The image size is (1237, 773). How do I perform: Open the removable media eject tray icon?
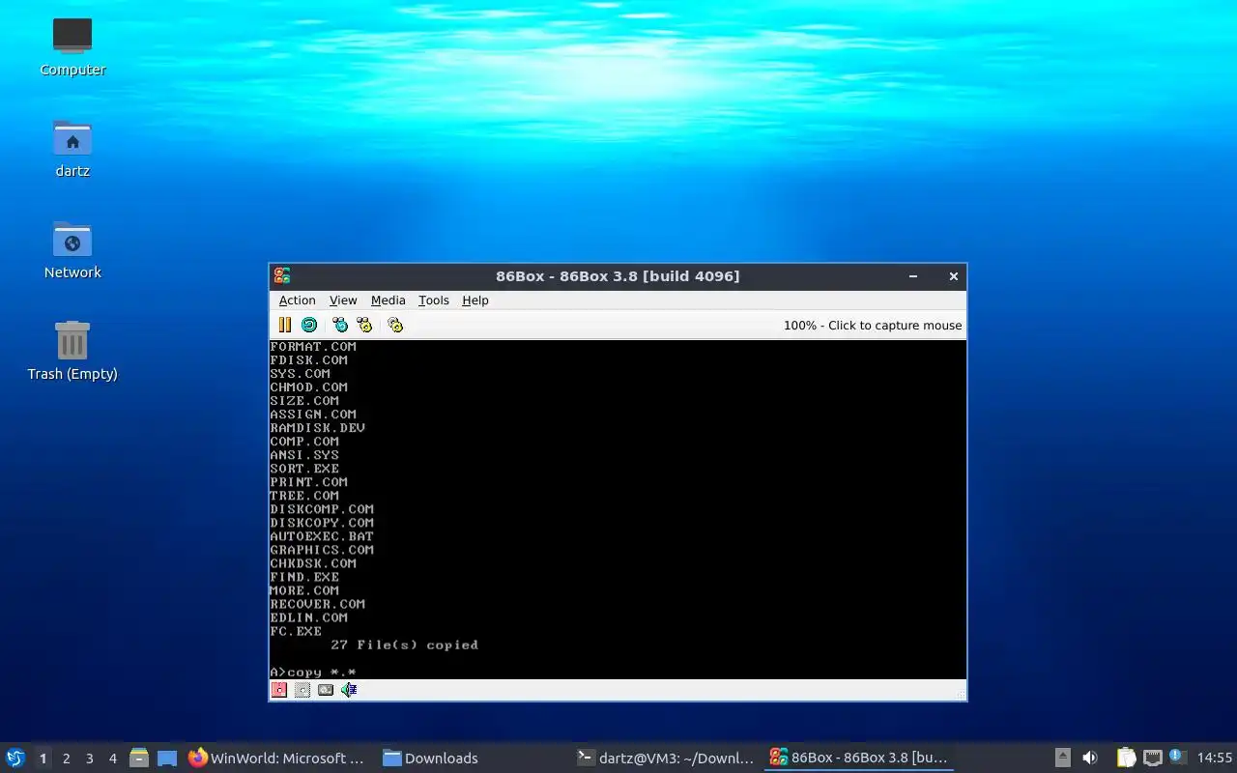point(1062,758)
